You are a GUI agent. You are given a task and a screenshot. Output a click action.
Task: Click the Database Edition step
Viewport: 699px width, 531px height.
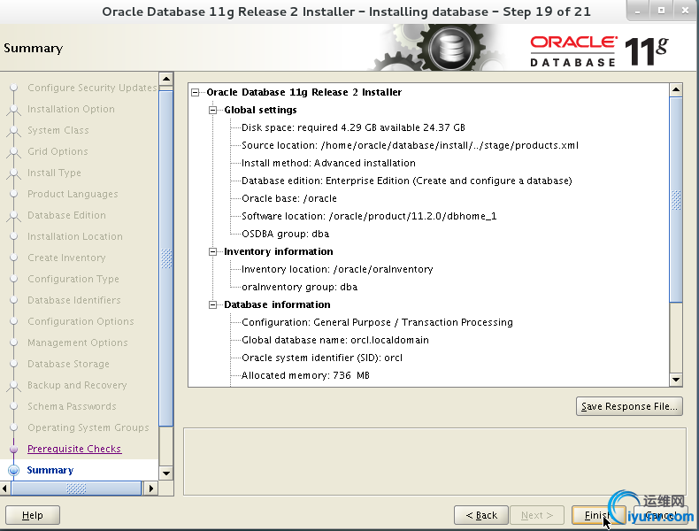coord(66,215)
